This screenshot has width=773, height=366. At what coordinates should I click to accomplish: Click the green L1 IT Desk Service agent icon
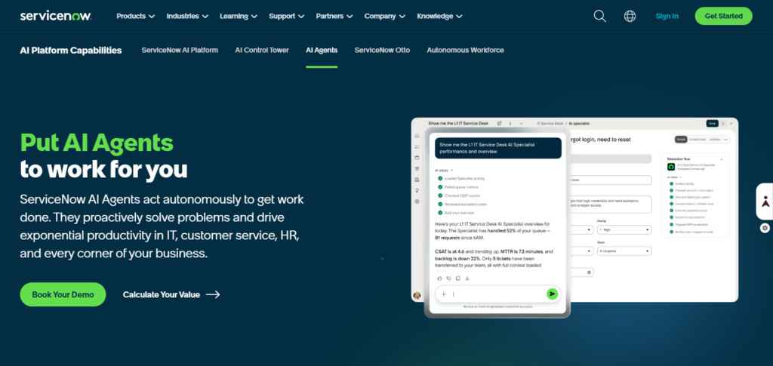click(x=671, y=167)
